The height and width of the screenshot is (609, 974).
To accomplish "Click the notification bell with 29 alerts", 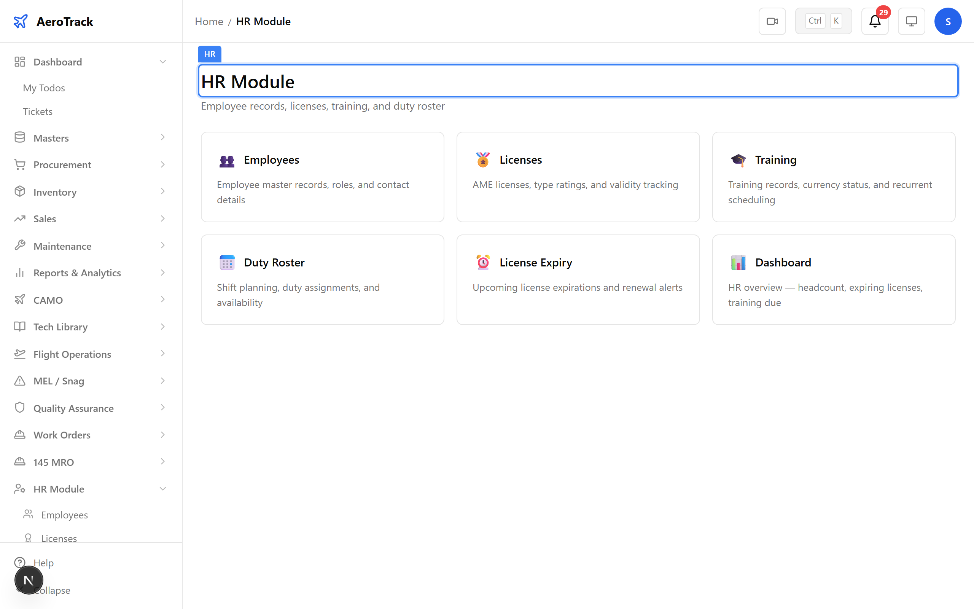I will (875, 21).
